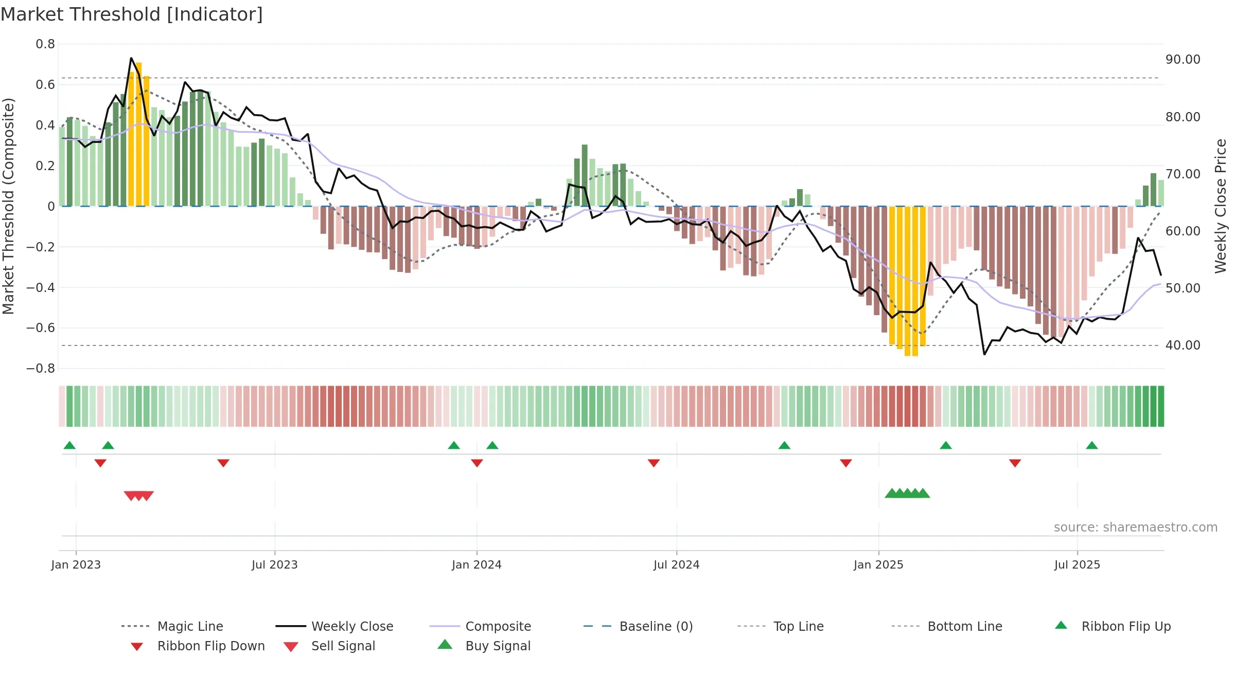Toggle the Ribbon Flip Up legend entry
This screenshot has height=694, width=1235.
pos(1113,626)
